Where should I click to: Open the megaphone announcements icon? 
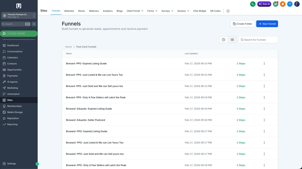[276, 4]
